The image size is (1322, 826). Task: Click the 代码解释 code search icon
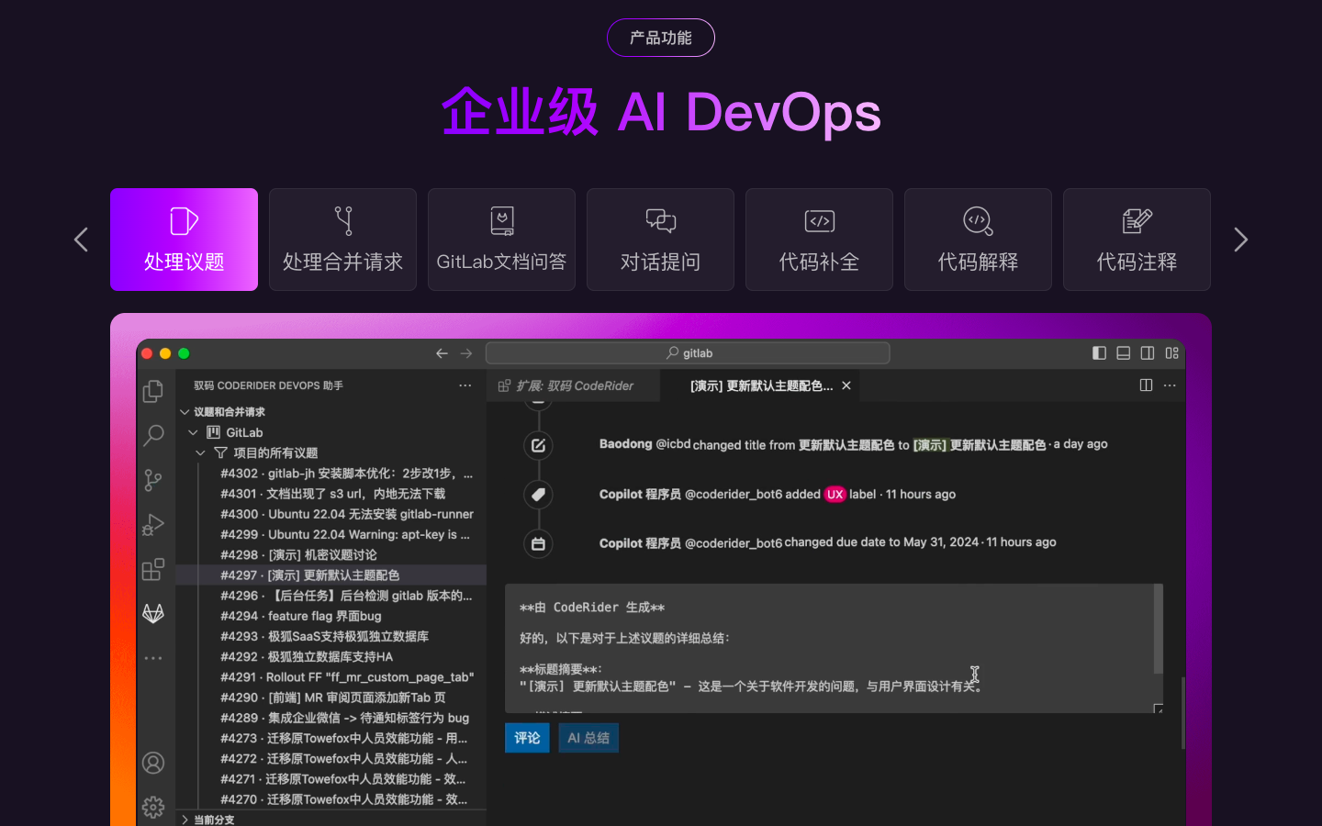click(979, 221)
